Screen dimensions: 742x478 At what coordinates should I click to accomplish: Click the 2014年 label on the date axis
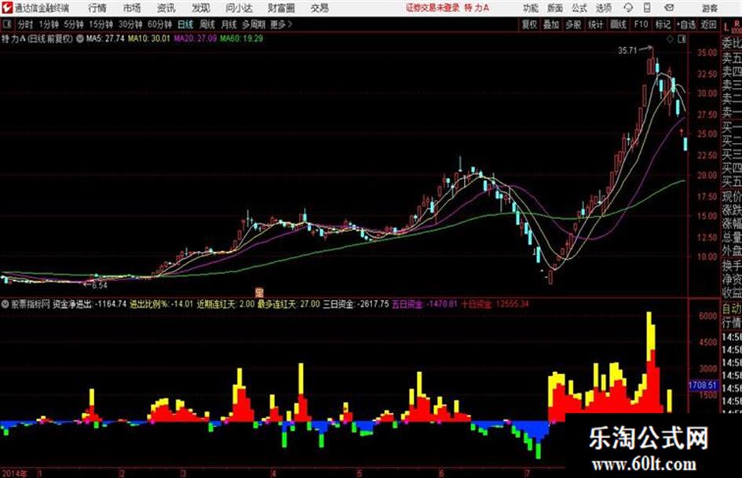(14, 473)
